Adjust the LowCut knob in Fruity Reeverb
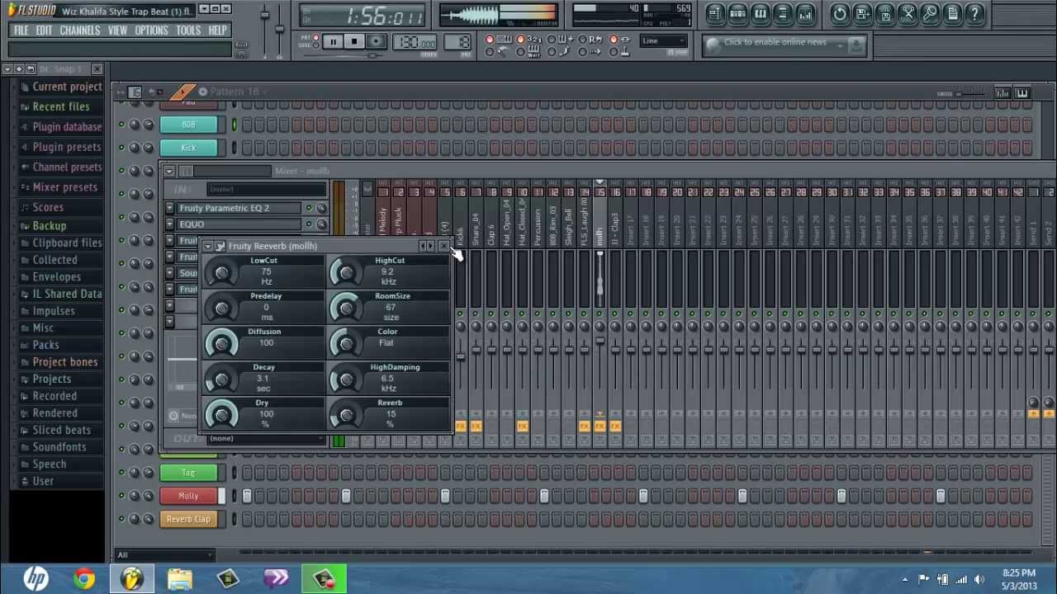Image resolution: width=1057 pixels, height=594 pixels. [221, 273]
